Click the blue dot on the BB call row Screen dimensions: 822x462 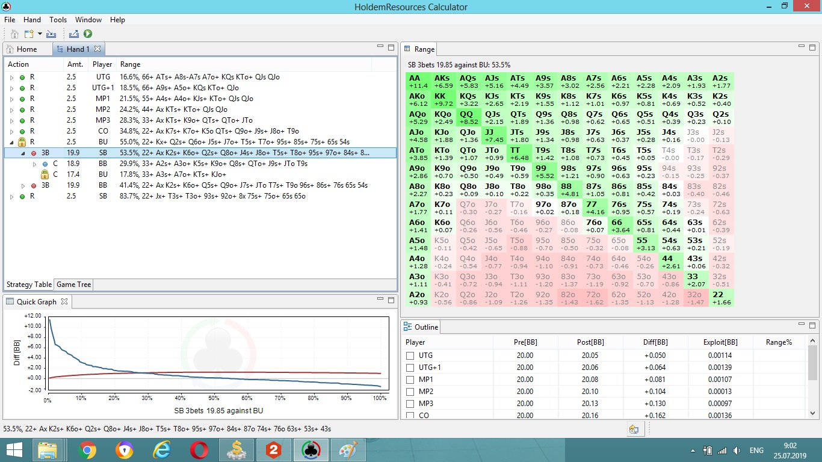[x=45, y=164]
